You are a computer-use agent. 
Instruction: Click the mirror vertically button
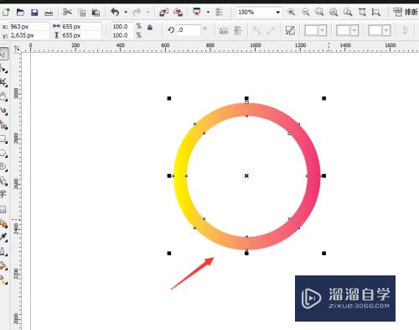[x=238, y=30]
